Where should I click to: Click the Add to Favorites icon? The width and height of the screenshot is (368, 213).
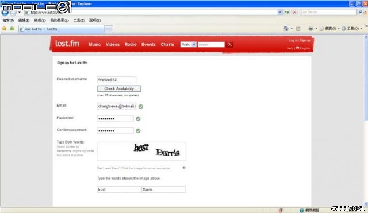pos(12,29)
